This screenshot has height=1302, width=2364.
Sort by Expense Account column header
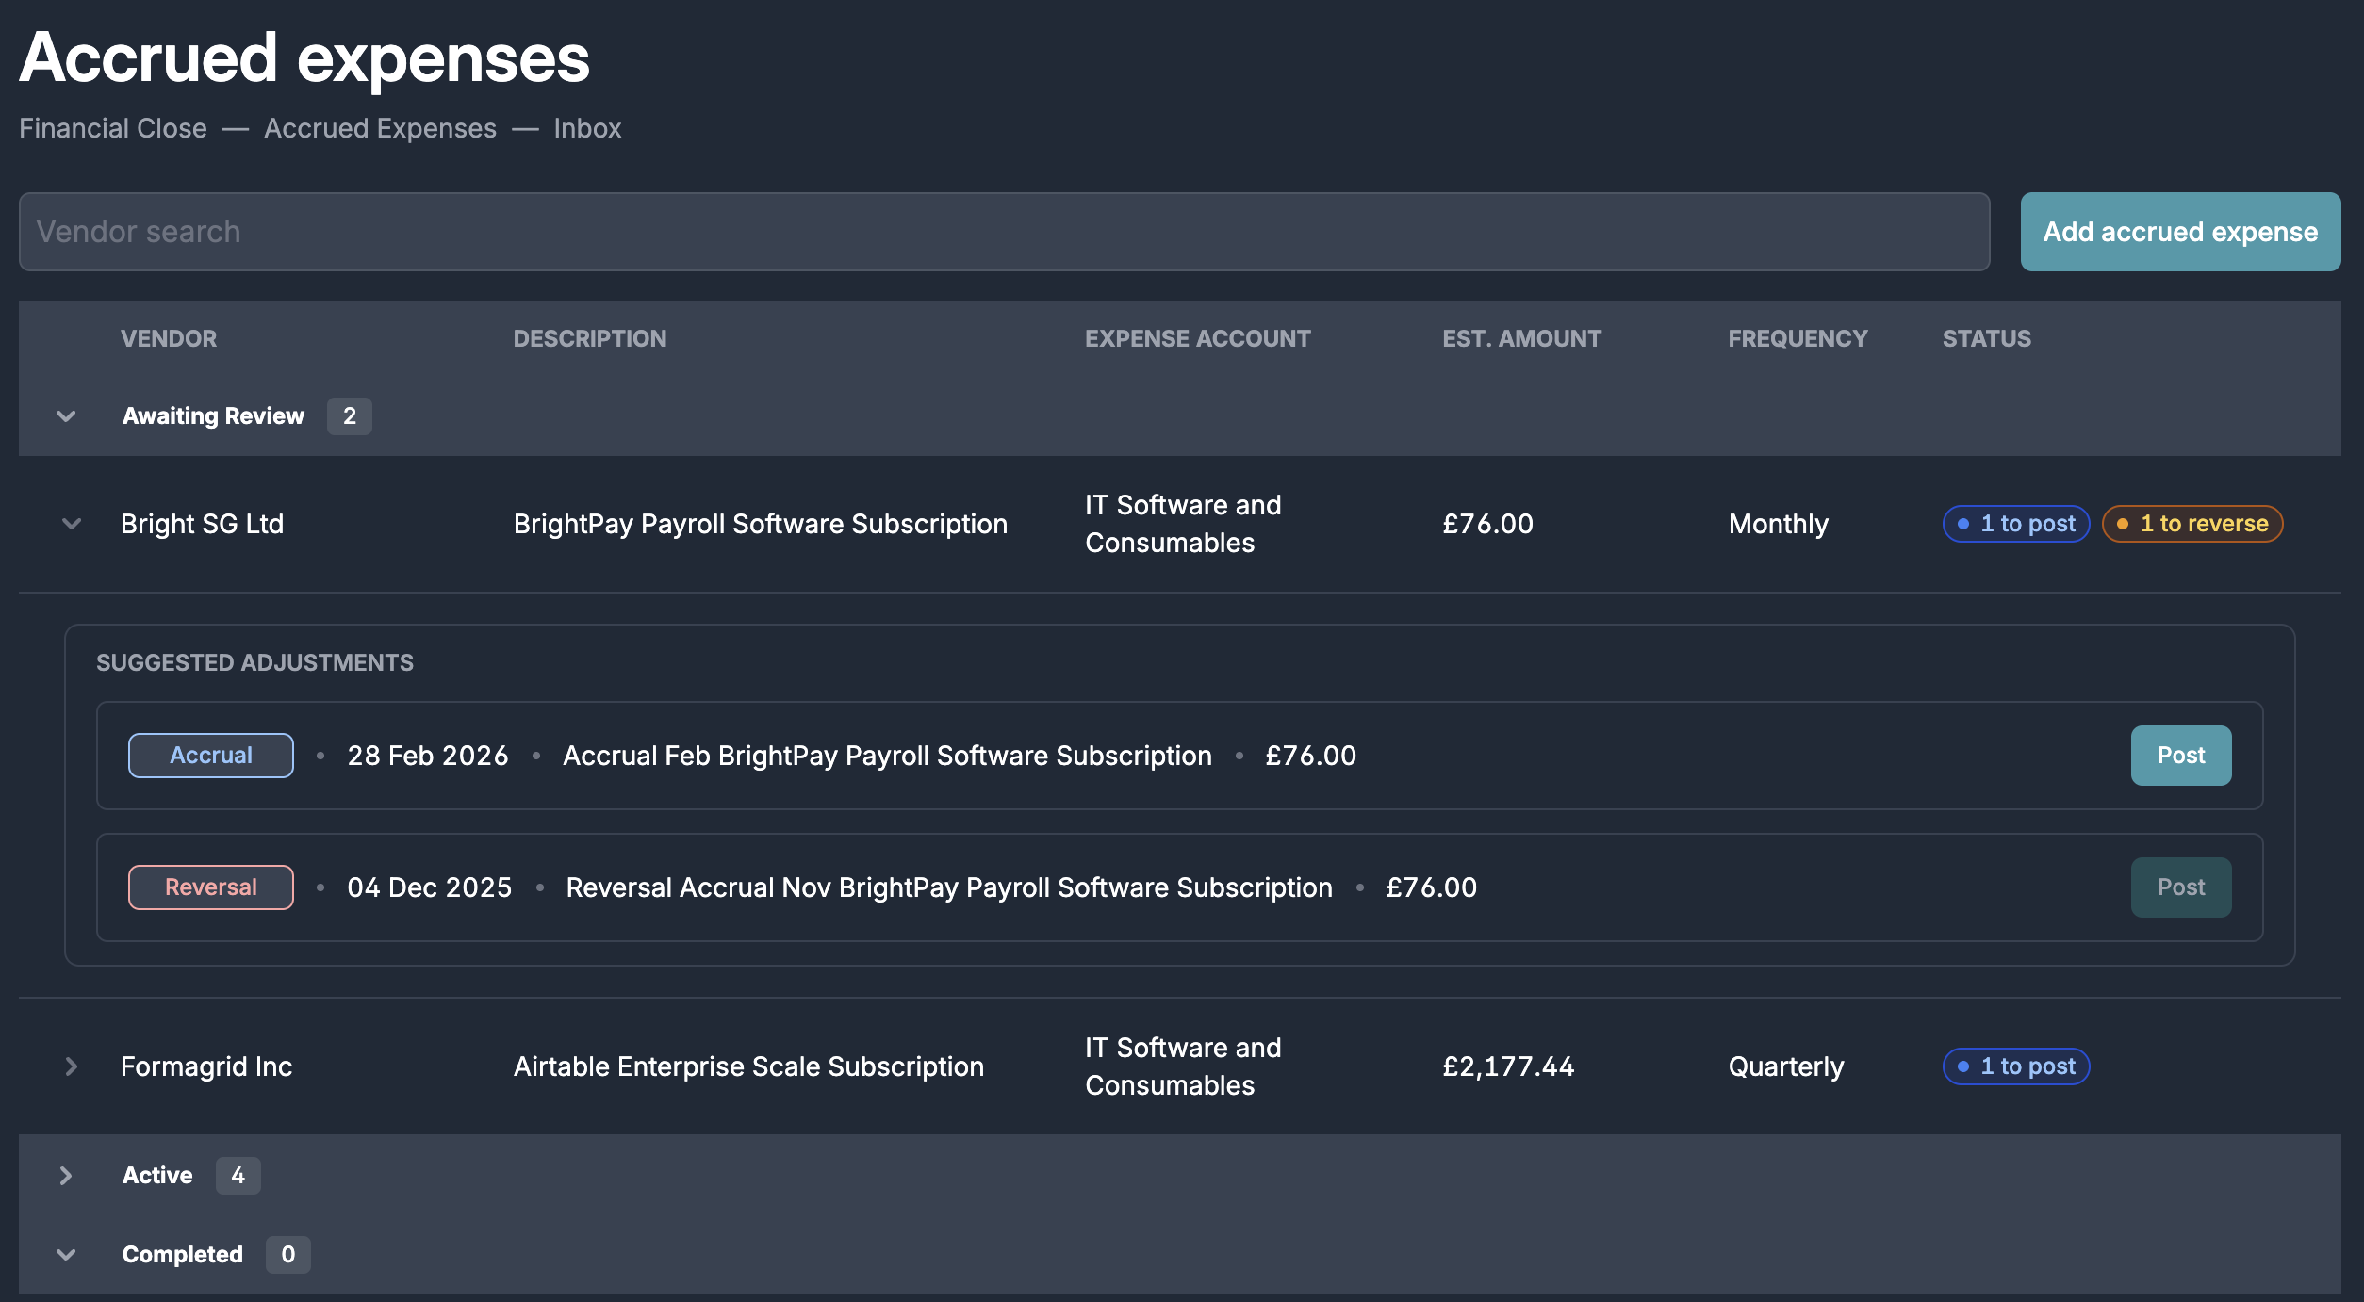click(1197, 338)
